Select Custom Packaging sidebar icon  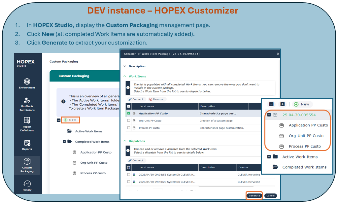pyautogui.click(x=27, y=165)
